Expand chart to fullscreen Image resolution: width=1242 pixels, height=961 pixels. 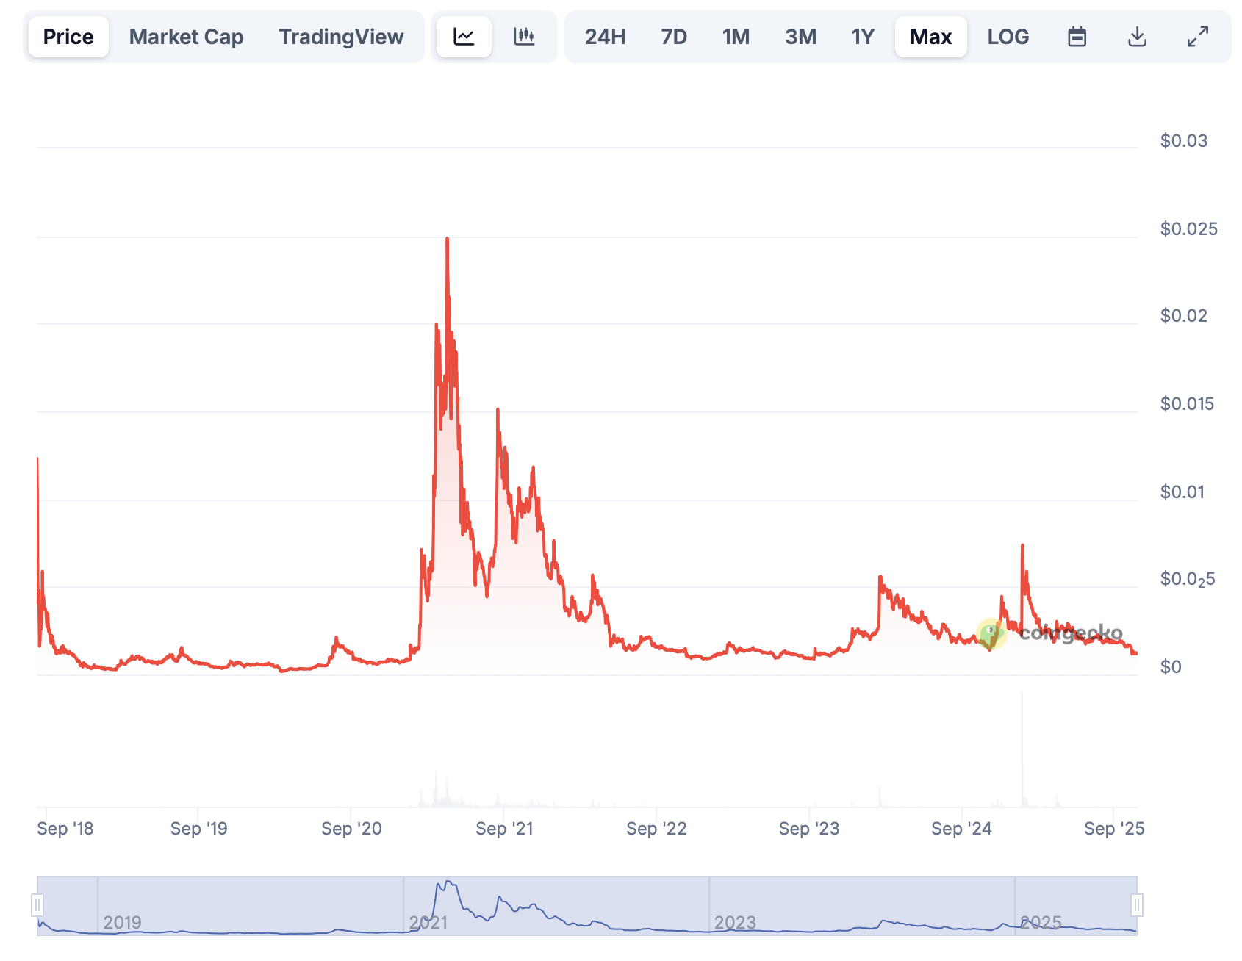(x=1197, y=37)
